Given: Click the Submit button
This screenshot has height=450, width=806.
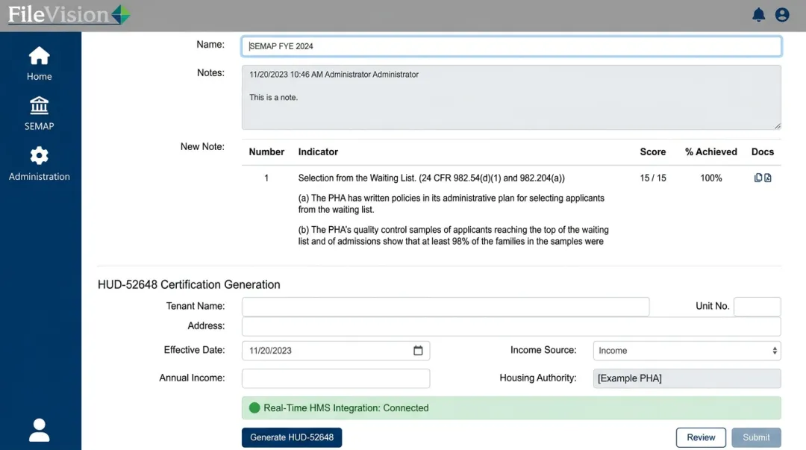Looking at the screenshot, I should point(756,437).
